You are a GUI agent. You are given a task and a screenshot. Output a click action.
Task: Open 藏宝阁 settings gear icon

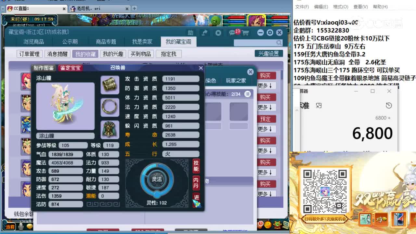pyautogui.click(x=270, y=32)
